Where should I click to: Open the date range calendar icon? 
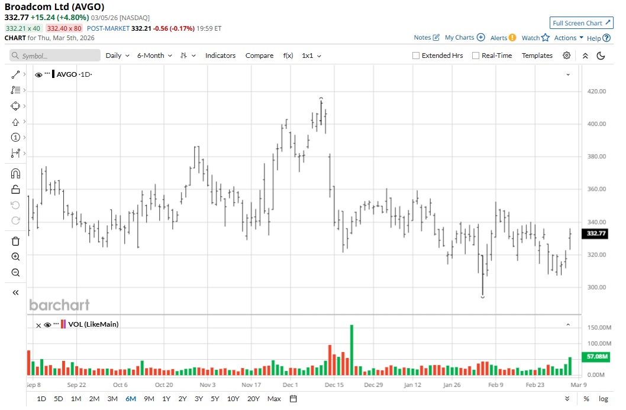point(293,399)
